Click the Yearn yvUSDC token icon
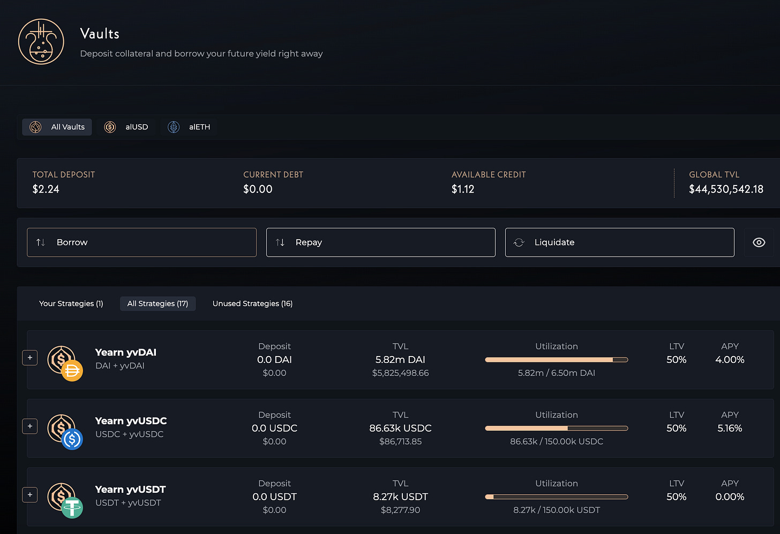 [65, 432]
